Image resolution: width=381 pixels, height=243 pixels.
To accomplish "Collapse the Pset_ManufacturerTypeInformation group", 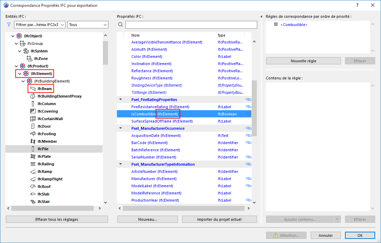I will [120, 164].
